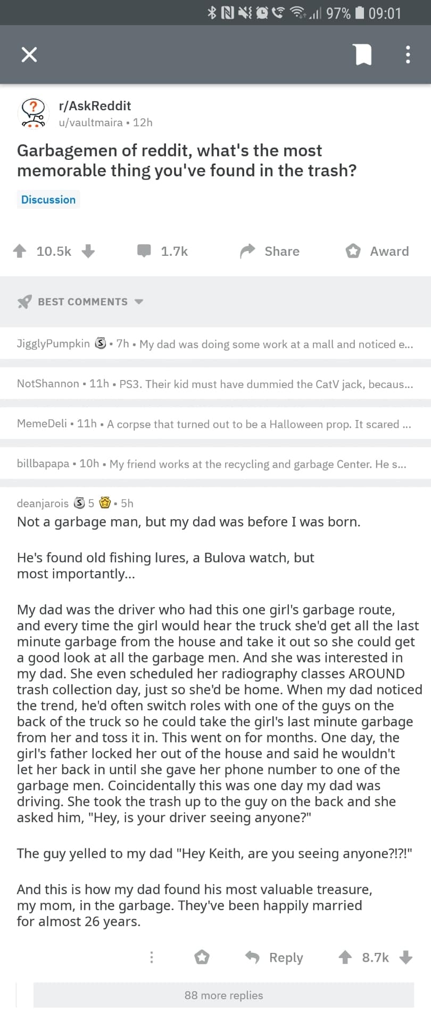Open the r/AskReddit subreddit link
The image size is (431, 1012).
click(x=95, y=106)
